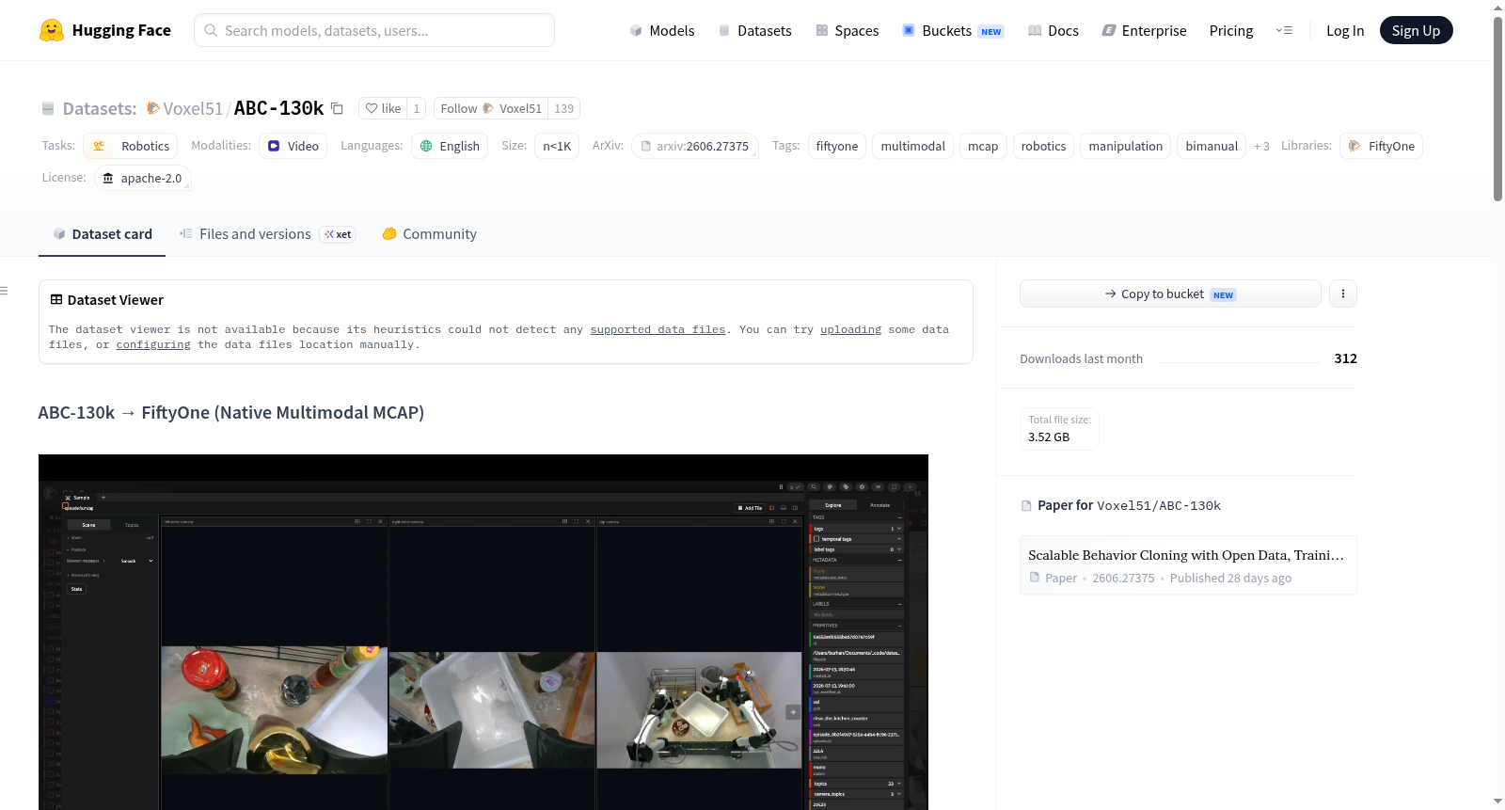The width and height of the screenshot is (1505, 810).
Task: Open Buckets in the top navigation
Action: [x=953, y=31]
